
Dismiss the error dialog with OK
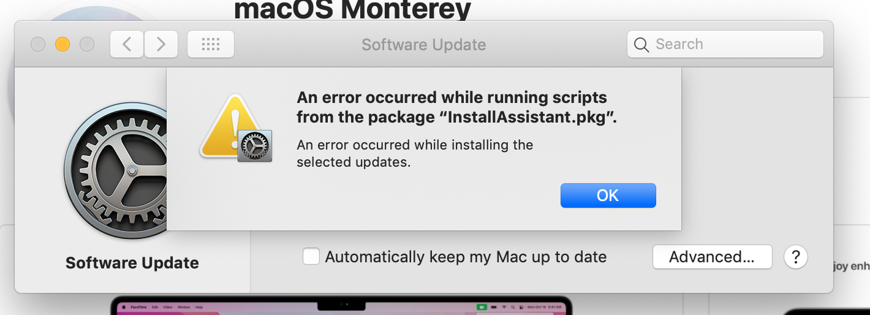pyautogui.click(x=608, y=195)
